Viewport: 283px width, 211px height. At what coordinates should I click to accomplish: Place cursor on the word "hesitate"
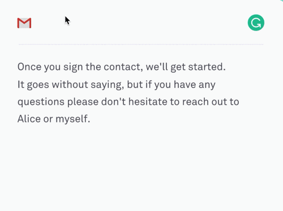[x=148, y=102]
